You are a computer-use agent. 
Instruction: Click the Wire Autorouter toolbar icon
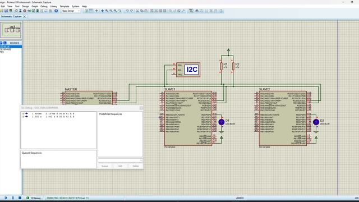click(x=191, y=11)
